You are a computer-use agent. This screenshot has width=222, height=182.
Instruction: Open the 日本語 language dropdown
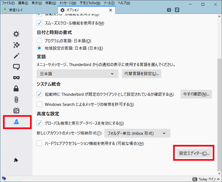pyautogui.click(x=78, y=74)
